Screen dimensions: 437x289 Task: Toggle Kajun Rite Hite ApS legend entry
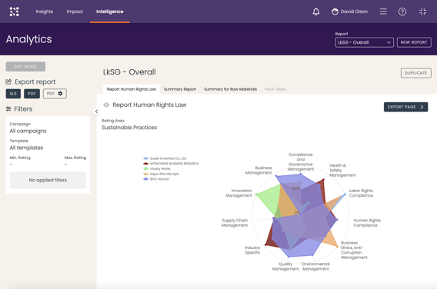(161, 174)
